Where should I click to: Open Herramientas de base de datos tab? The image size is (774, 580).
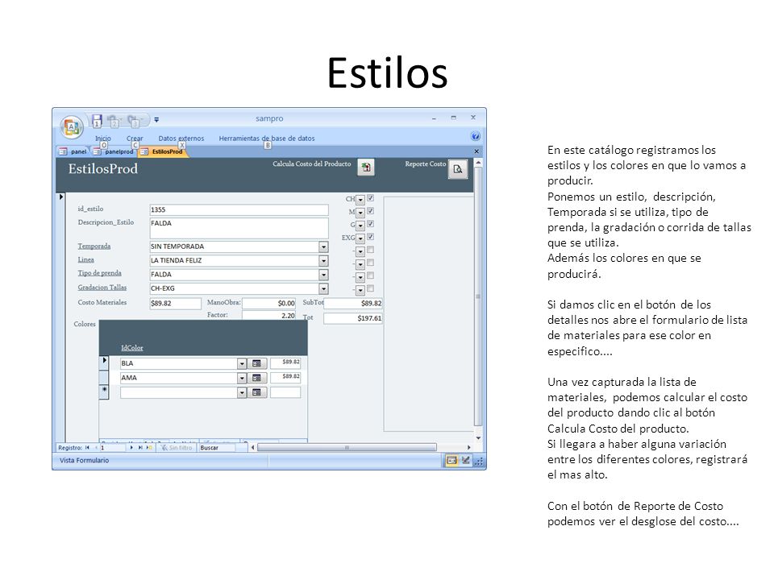point(267,139)
